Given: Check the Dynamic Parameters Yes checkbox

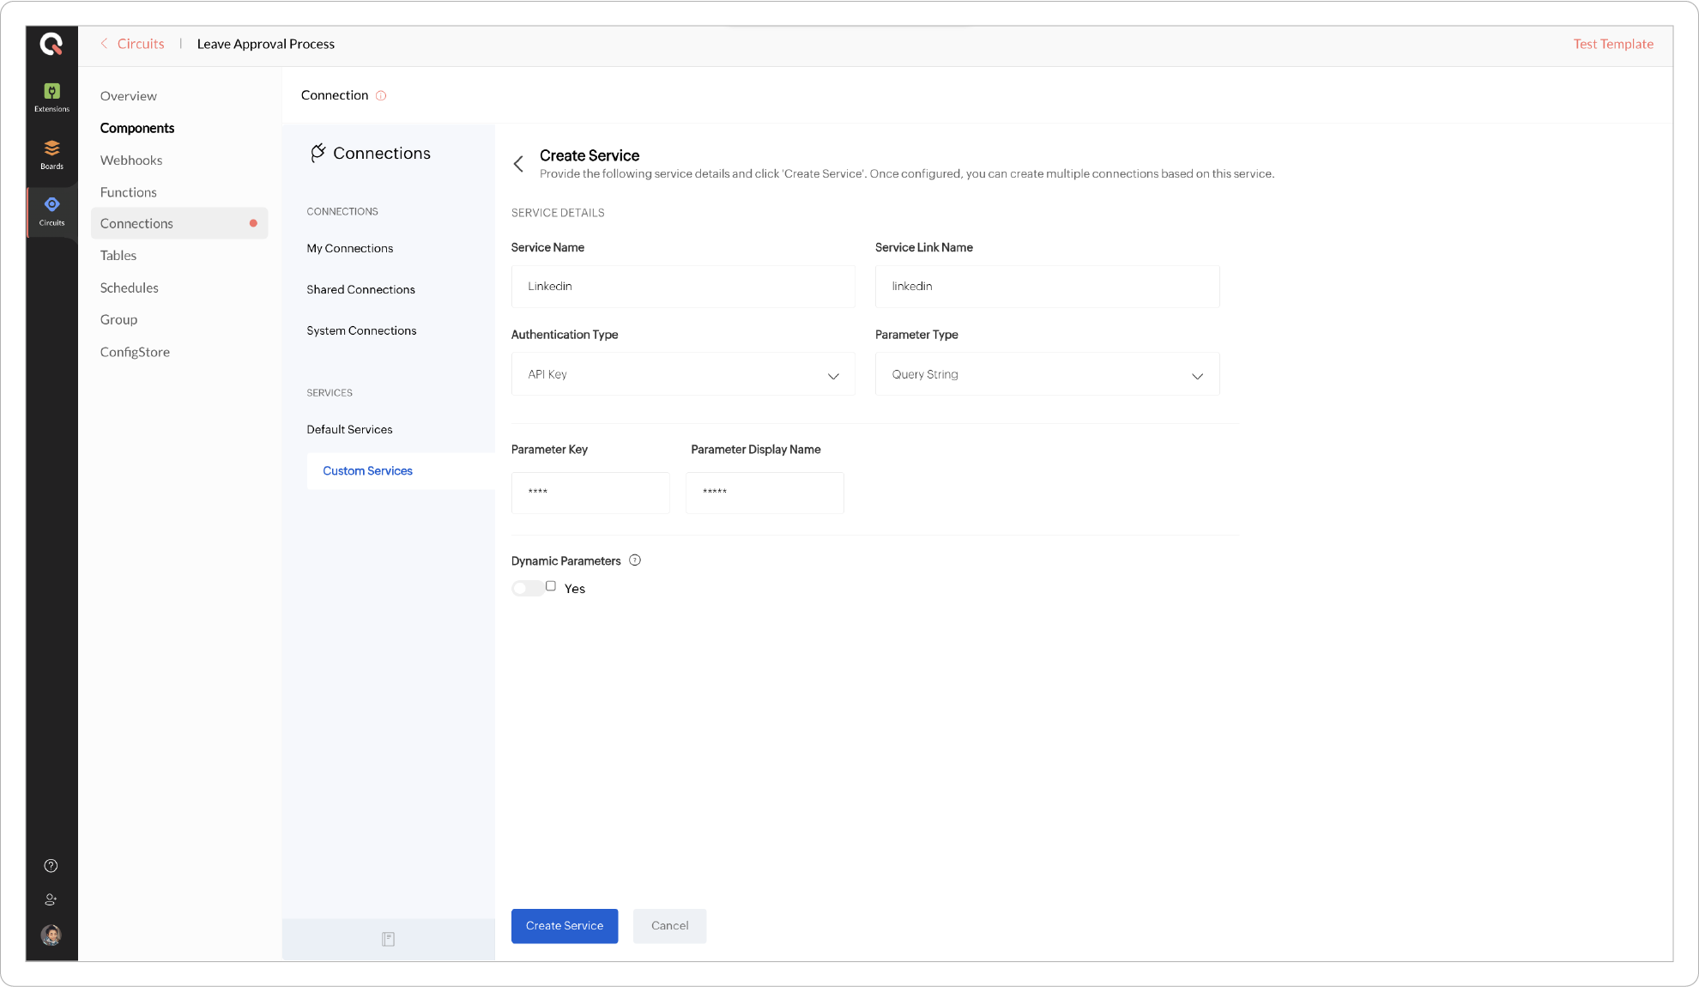Looking at the screenshot, I should (x=551, y=586).
